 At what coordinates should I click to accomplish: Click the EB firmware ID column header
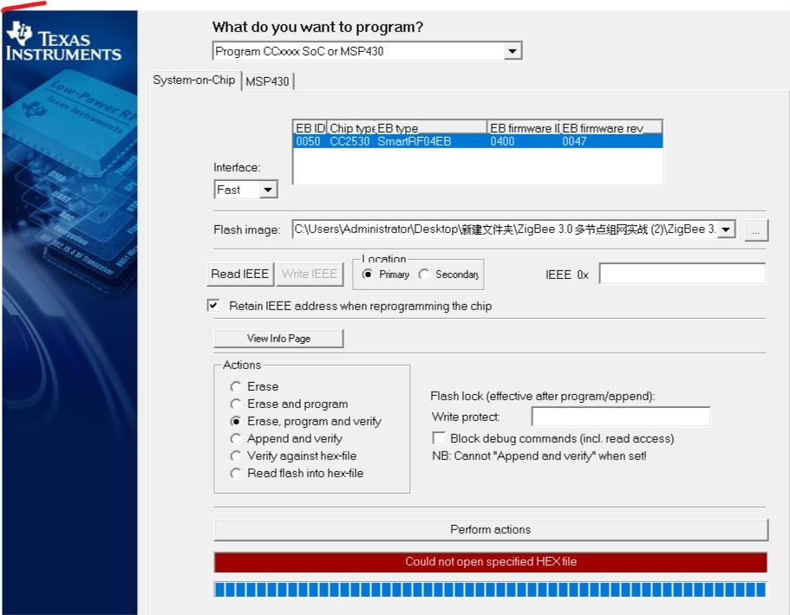click(524, 128)
